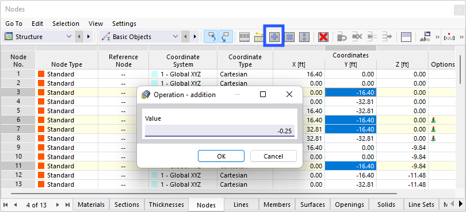The image size is (466, 212).
Task: Select row header for node 3
Action: (18, 92)
